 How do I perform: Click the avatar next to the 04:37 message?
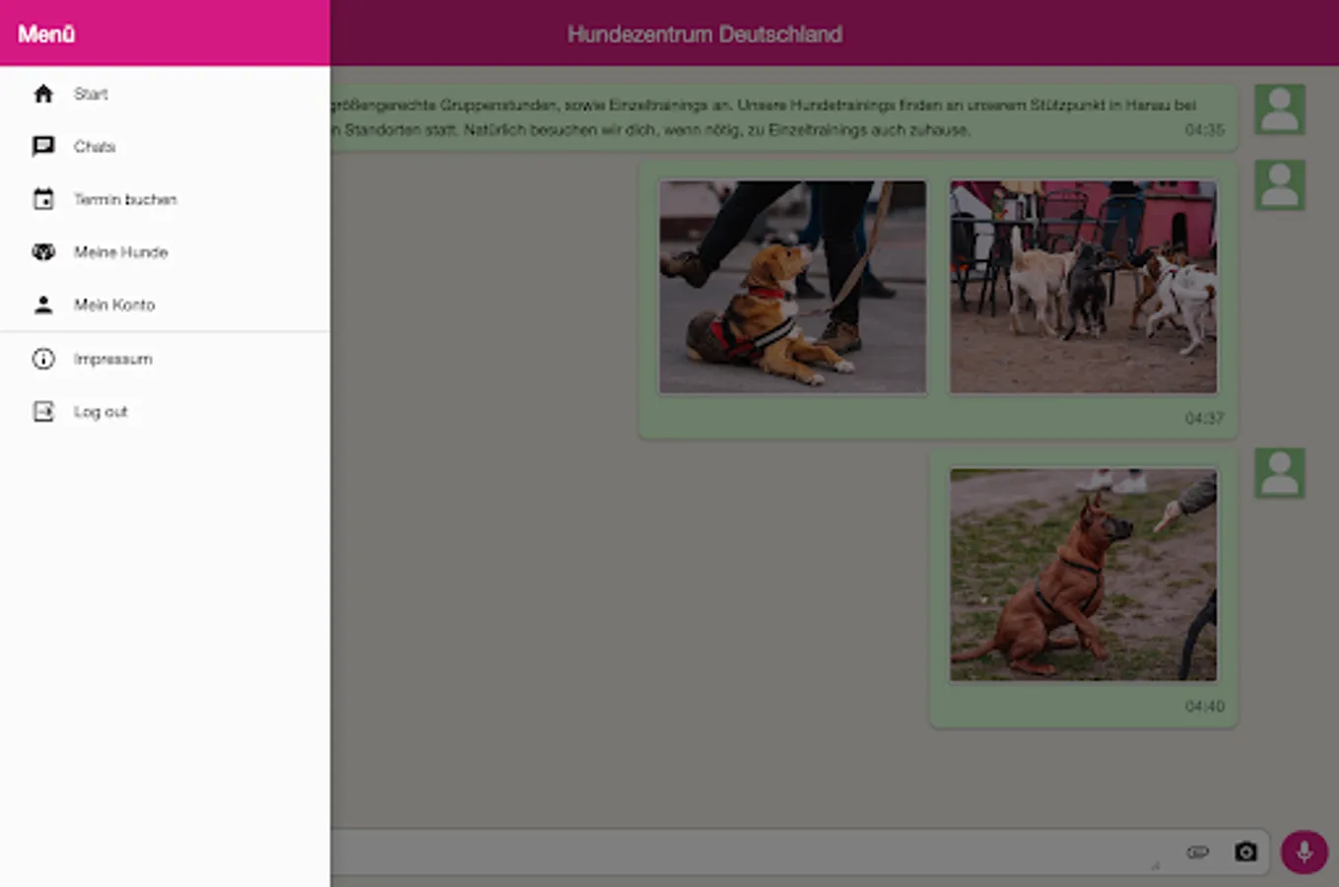tap(1279, 185)
